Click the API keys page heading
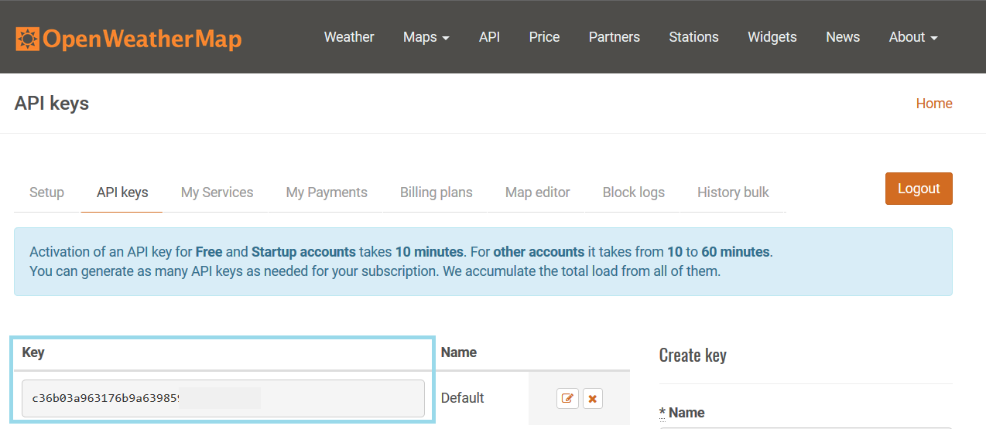Screen dimensions: 986x429 pyautogui.click(x=52, y=104)
